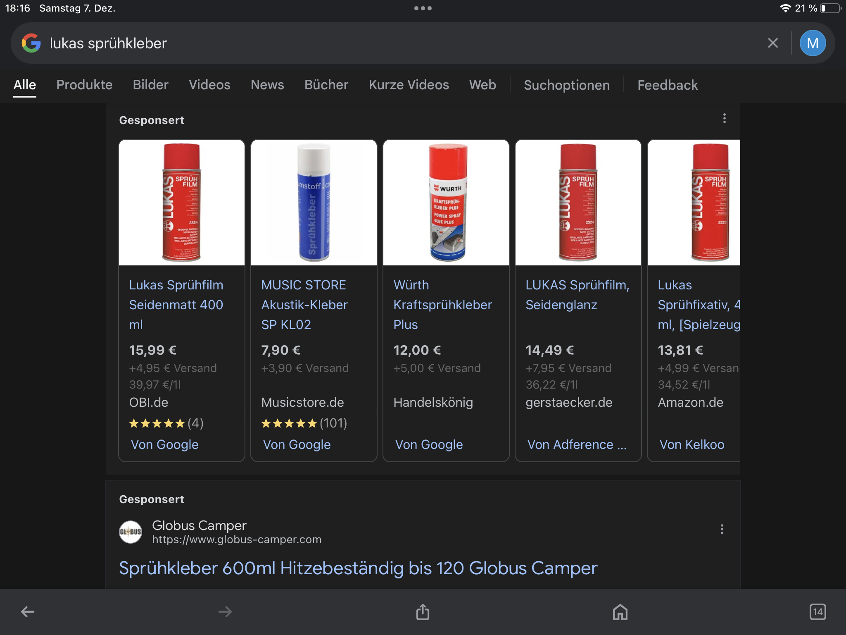The height and width of the screenshot is (635, 846).
Task: Select the Alle tab
Action: 25,85
